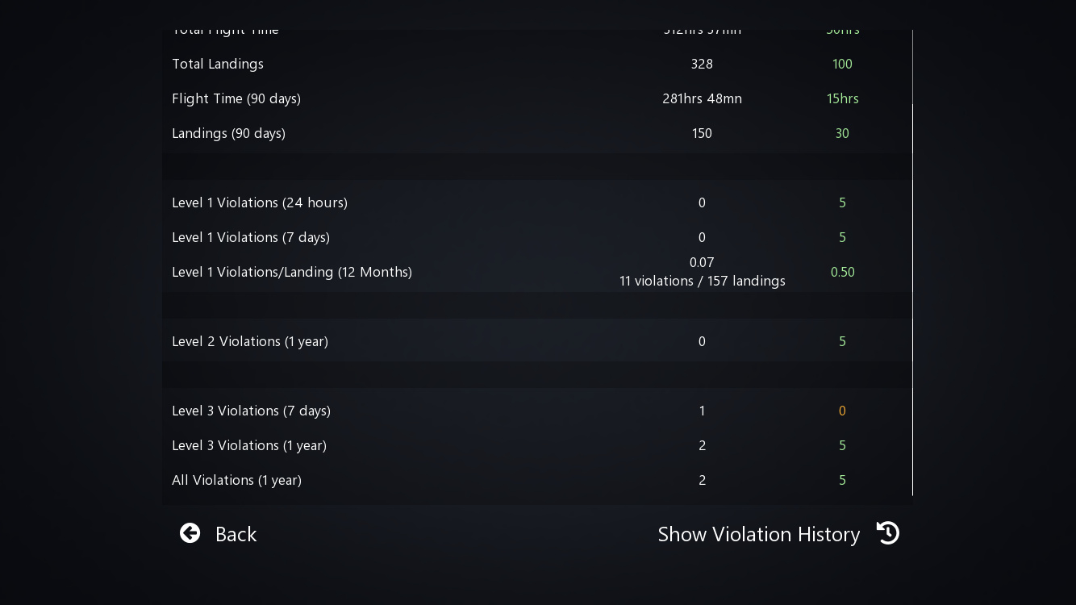This screenshot has width=1076, height=605.
Task: Click the 281hrs 48mn flight time value
Action: tap(702, 98)
